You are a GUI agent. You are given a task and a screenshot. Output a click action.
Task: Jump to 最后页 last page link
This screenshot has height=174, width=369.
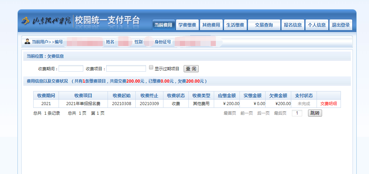coord(280,113)
